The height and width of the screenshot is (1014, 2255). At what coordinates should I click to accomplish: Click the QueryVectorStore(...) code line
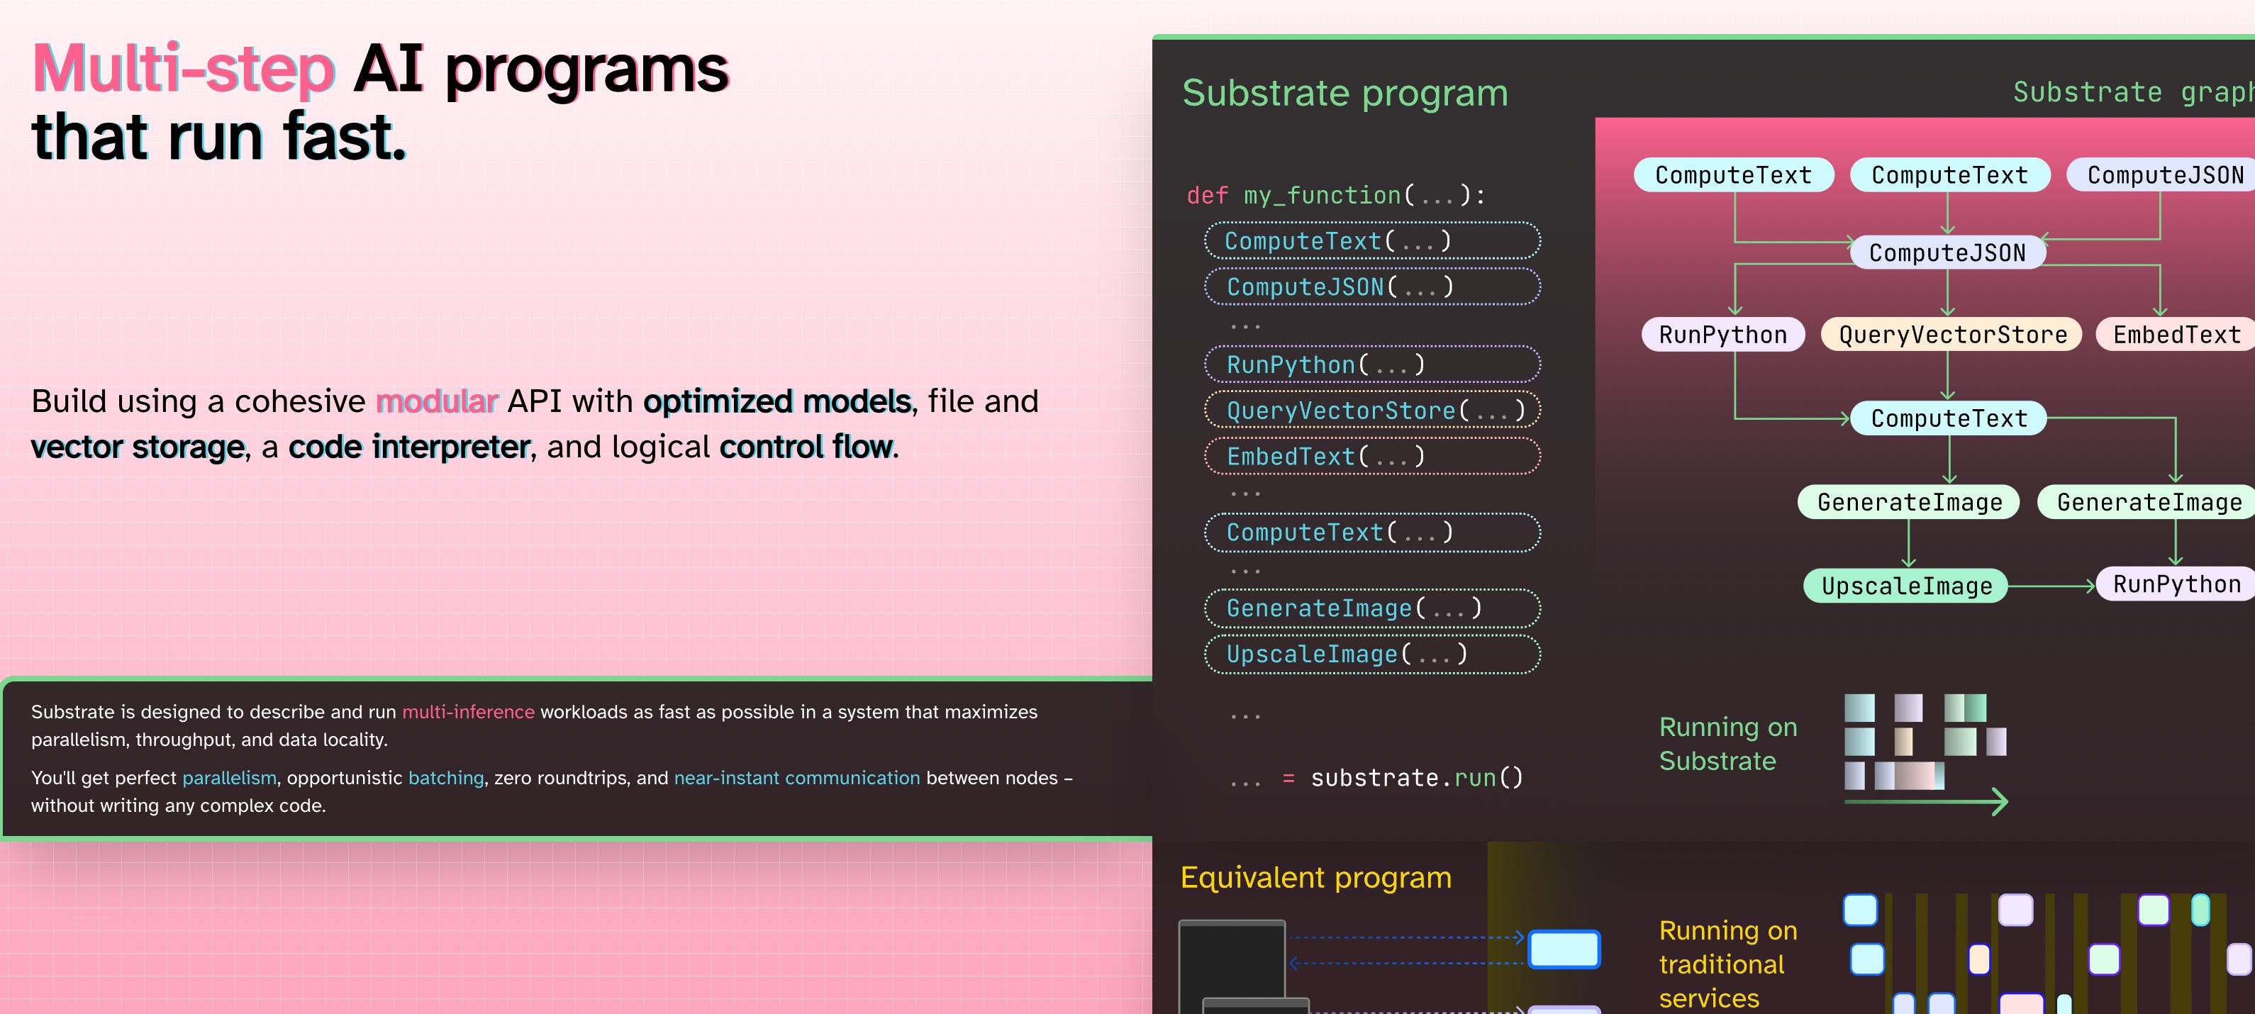(x=1371, y=411)
